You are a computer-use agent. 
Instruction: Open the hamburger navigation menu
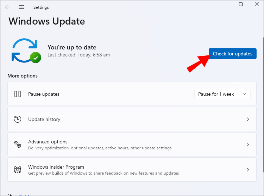click(21, 7)
